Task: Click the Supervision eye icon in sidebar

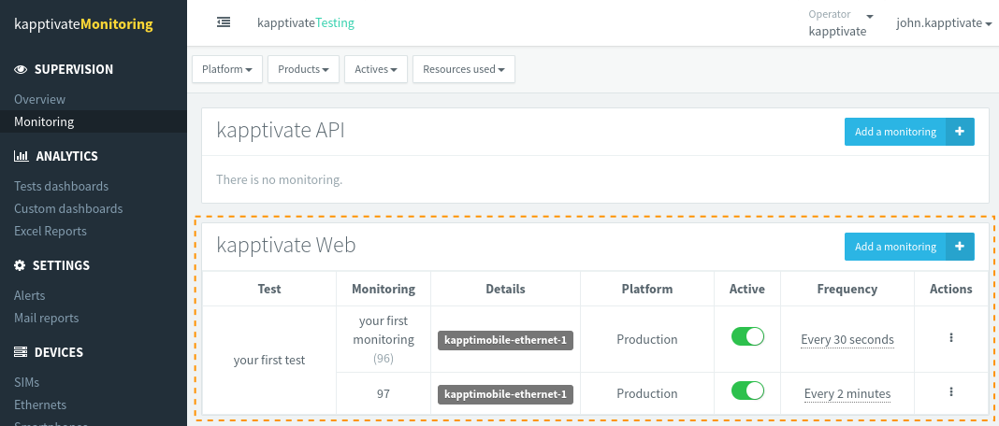Action: click(x=21, y=69)
